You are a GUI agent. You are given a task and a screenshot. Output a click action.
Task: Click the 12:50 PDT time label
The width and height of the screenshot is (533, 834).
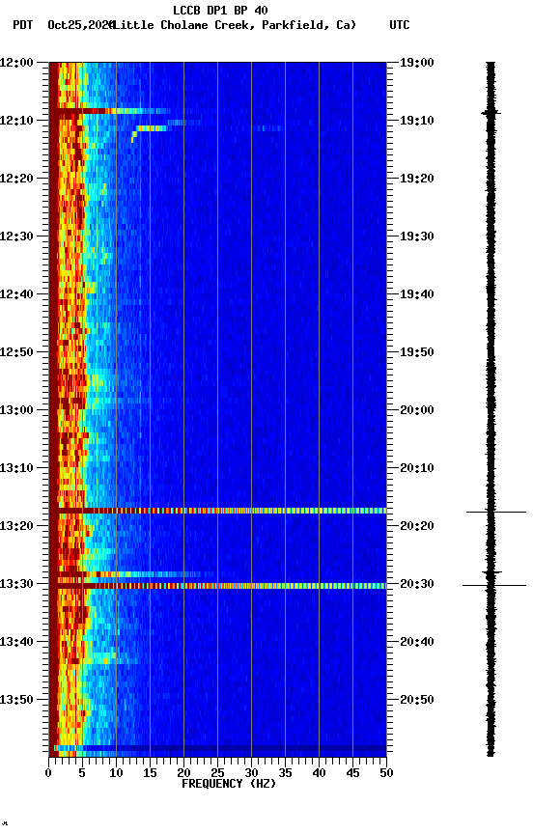point(16,352)
